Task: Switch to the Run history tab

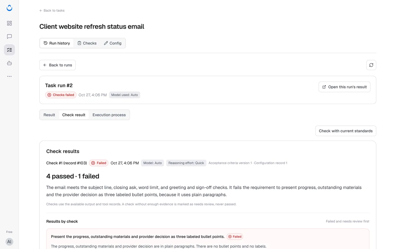Action: click(57, 43)
